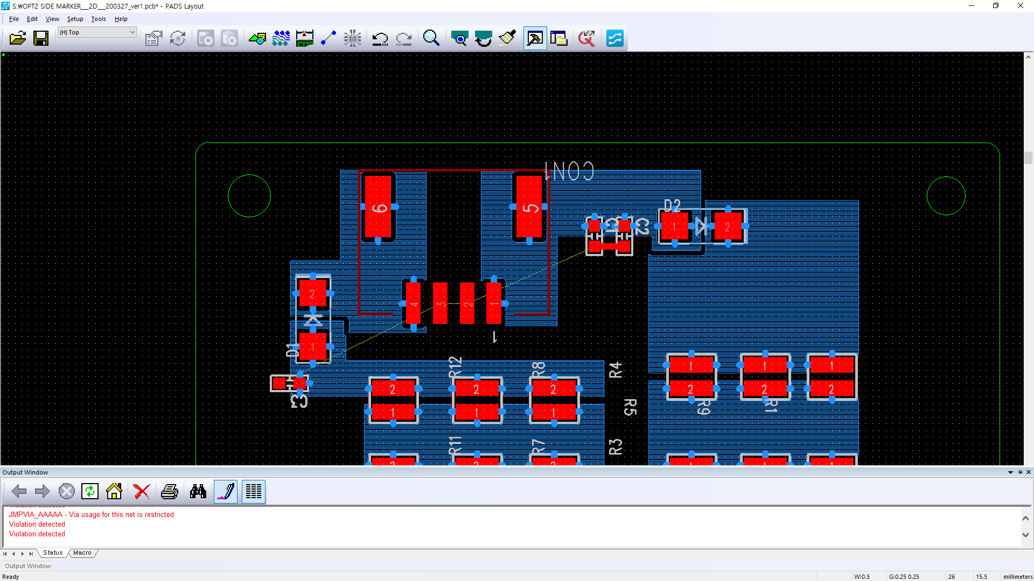Toggle the Output Window button in toolbar
The height and width of the screenshot is (581, 1034).
(x=535, y=38)
